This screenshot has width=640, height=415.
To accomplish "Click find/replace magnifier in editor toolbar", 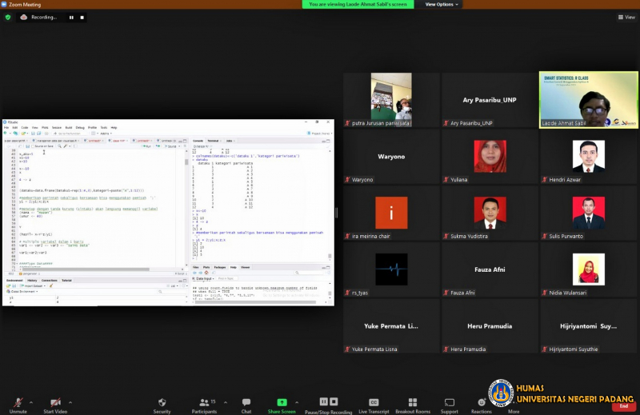I will (x=59, y=146).
